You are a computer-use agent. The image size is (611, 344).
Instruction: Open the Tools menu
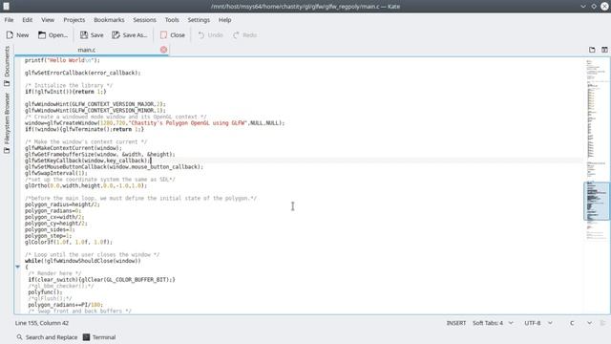pos(172,20)
